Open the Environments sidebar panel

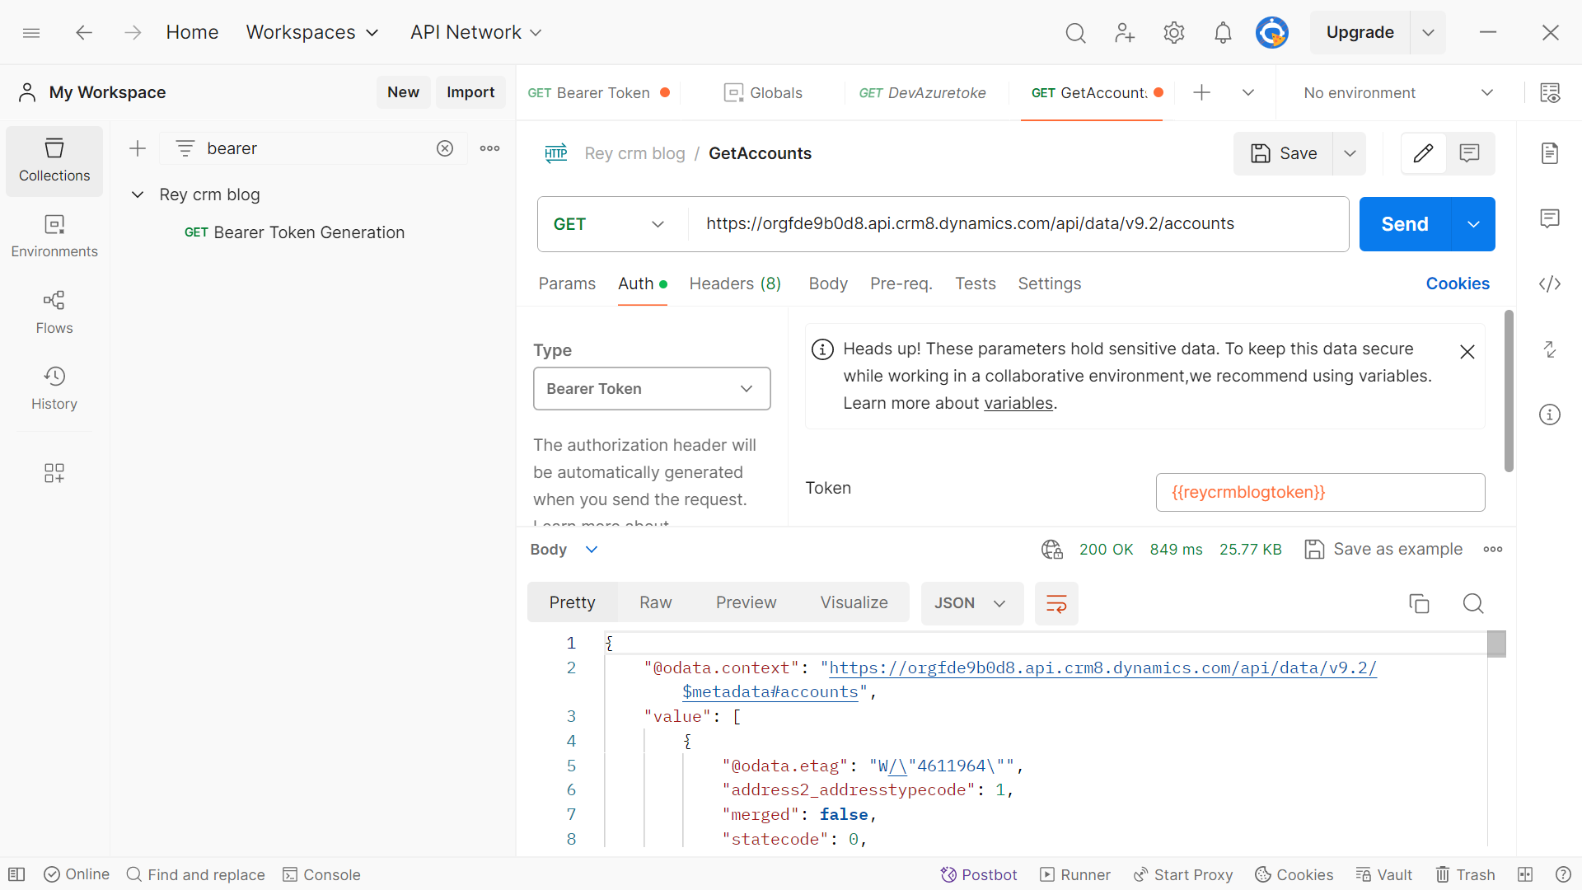54,237
